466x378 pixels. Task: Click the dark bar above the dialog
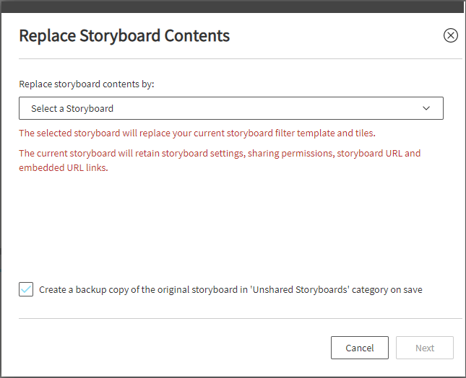(233, 6)
